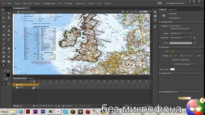Collapse the 'История SWF' section
This screenshot has height=115, width=205.
point(160,73)
